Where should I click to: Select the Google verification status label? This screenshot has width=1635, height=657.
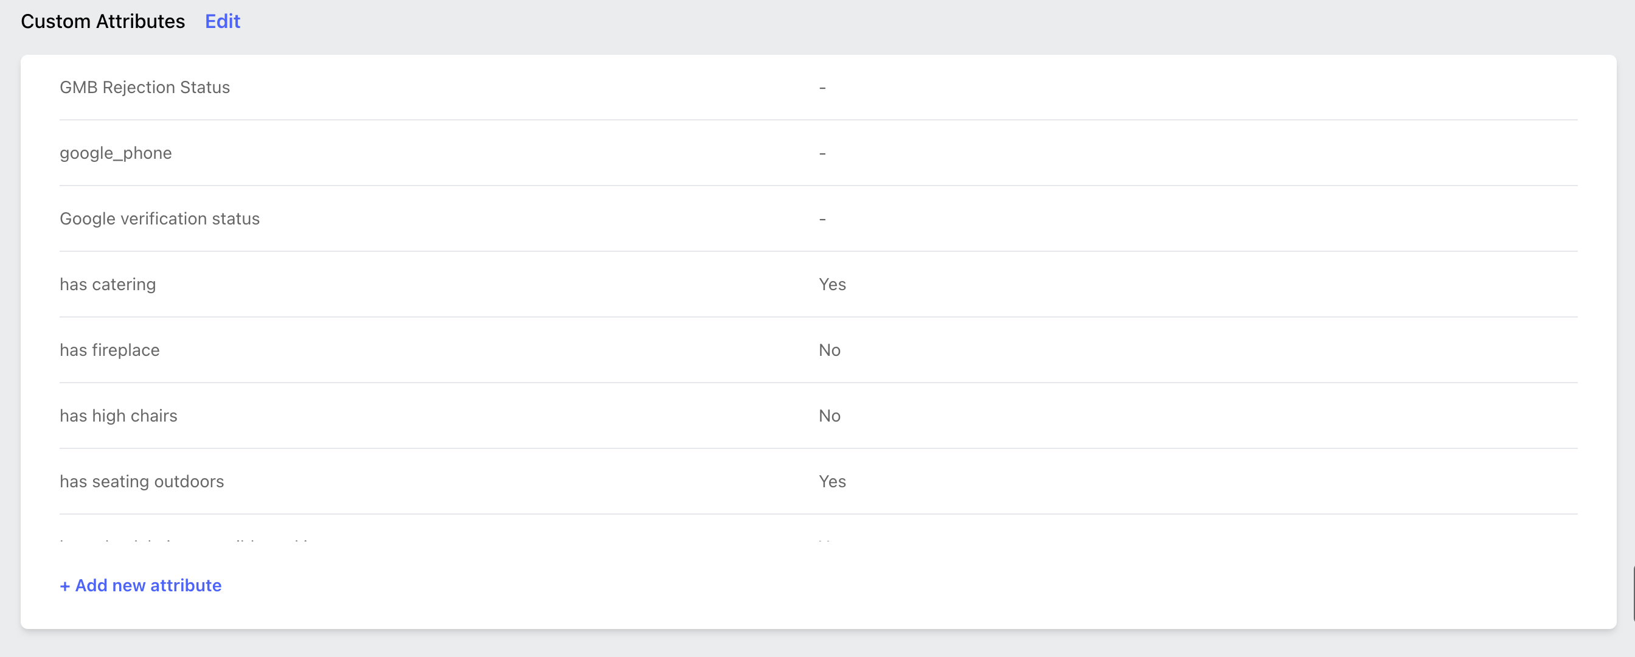(159, 218)
